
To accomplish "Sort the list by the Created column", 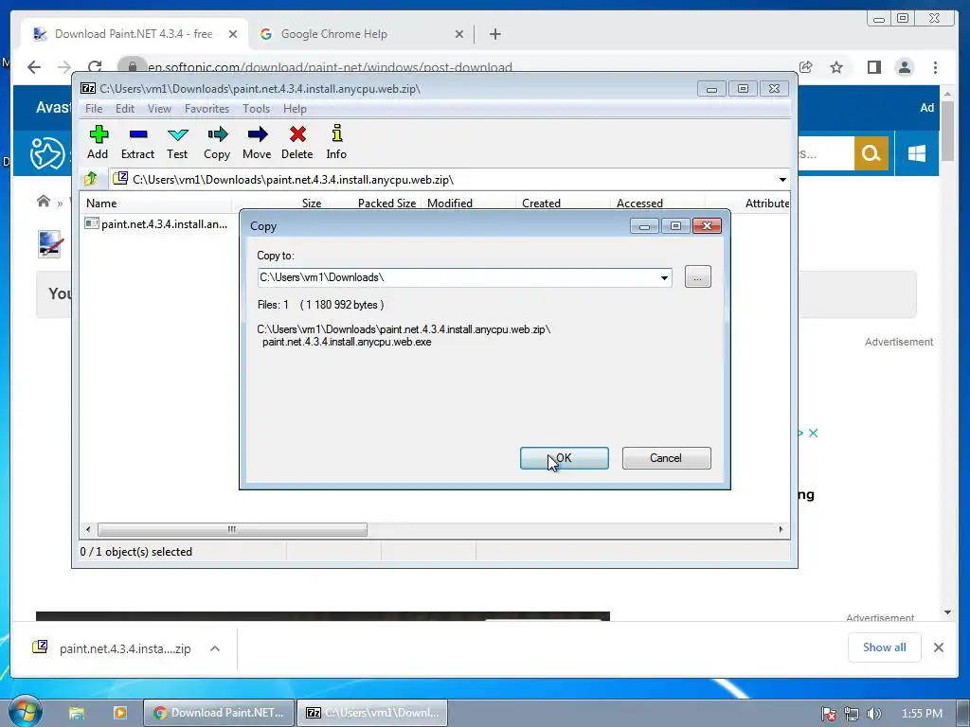I will [x=563, y=204].
